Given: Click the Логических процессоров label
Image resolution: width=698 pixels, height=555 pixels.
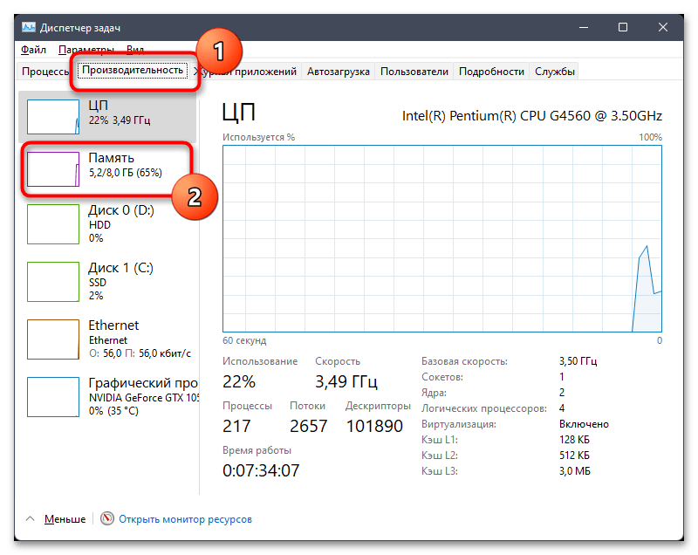Looking at the screenshot, I should coord(484,408).
